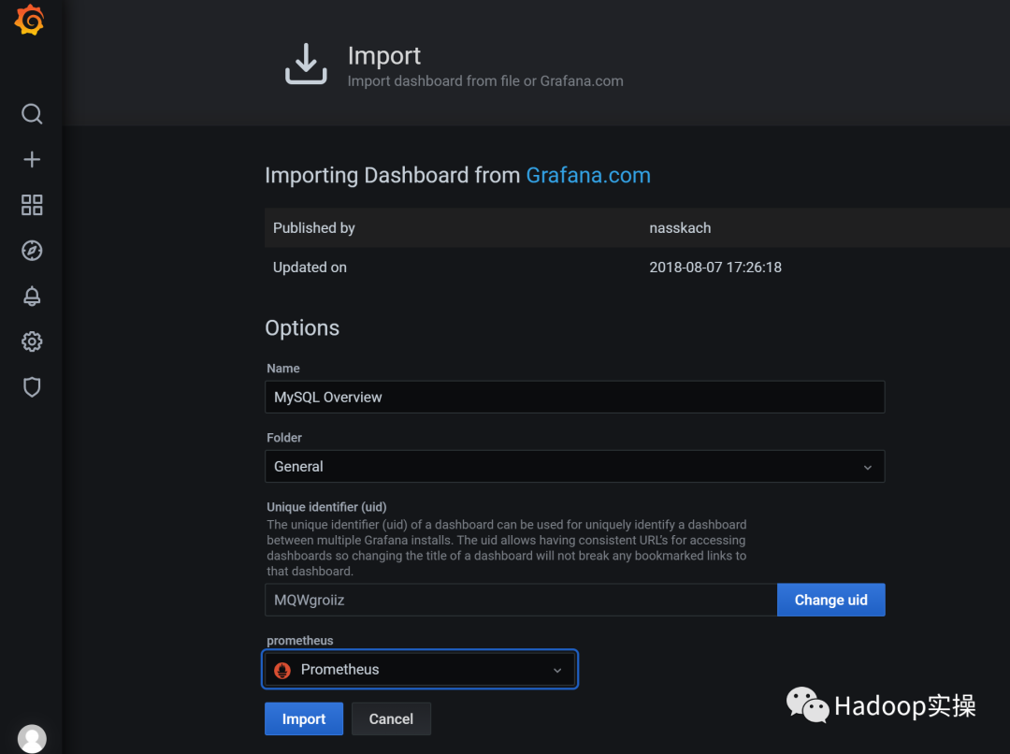Click the Updated on label
The image size is (1010, 754).
pos(310,268)
